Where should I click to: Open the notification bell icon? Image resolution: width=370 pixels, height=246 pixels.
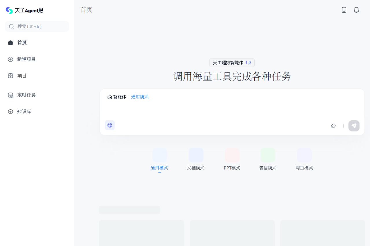(x=356, y=10)
